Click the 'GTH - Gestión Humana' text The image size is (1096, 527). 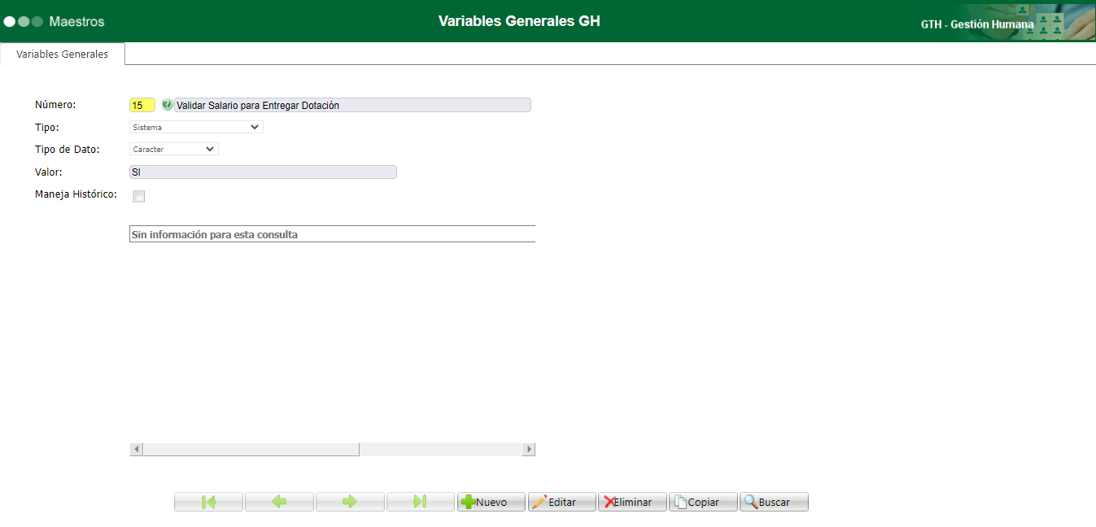(x=977, y=24)
